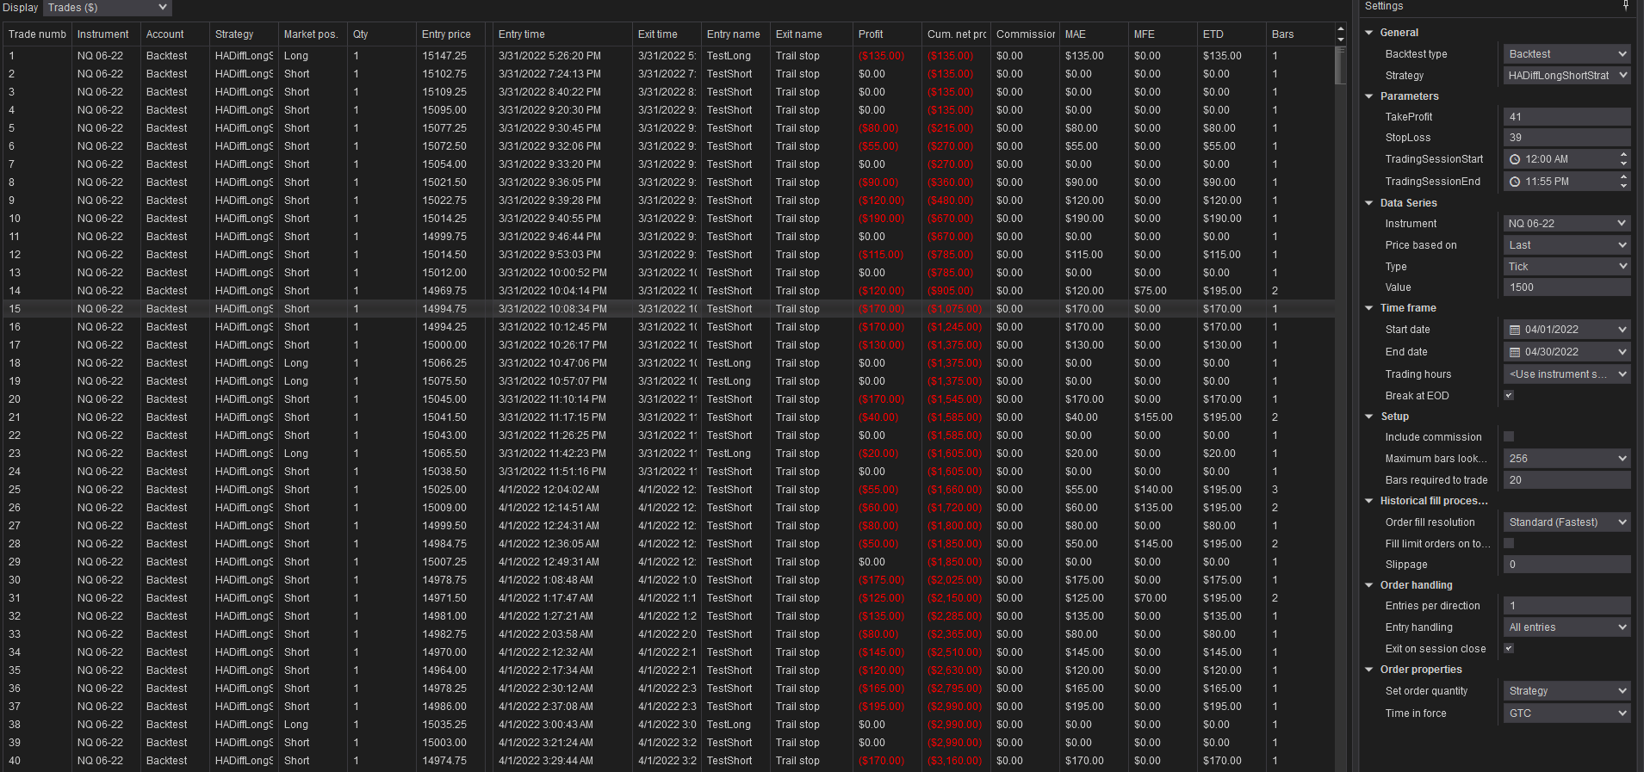Viewport: 1644px width, 772px height.
Task: Open the Entry handling dropdown
Action: coord(1566,627)
